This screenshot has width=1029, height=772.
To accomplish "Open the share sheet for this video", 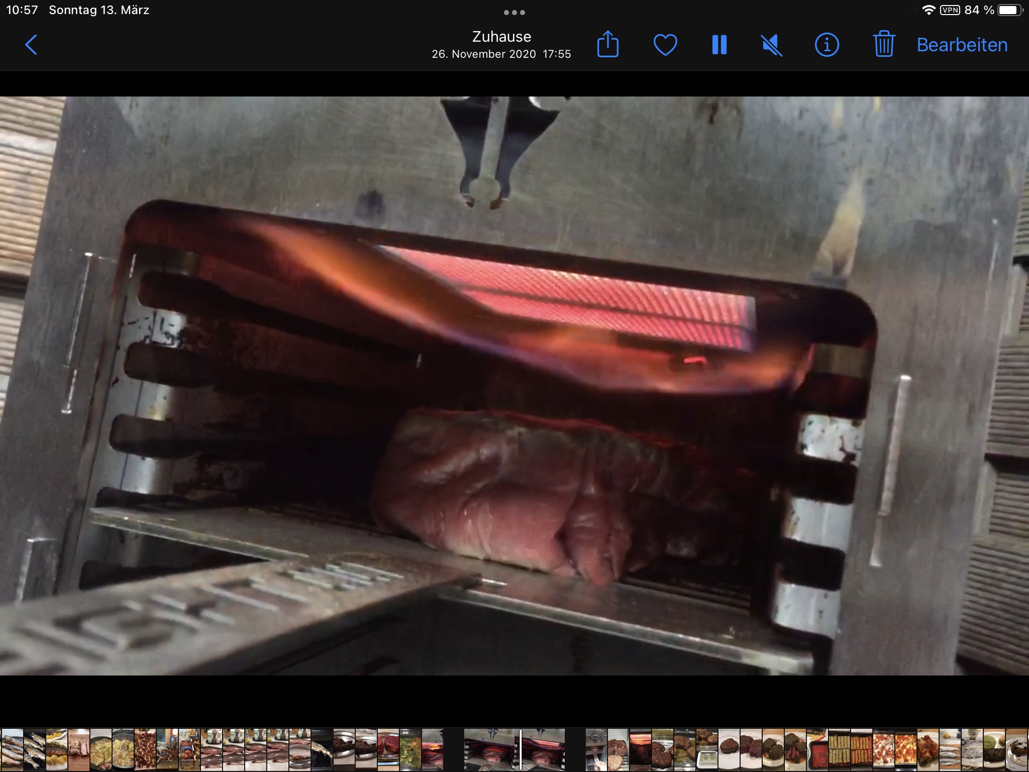I will pos(607,44).
